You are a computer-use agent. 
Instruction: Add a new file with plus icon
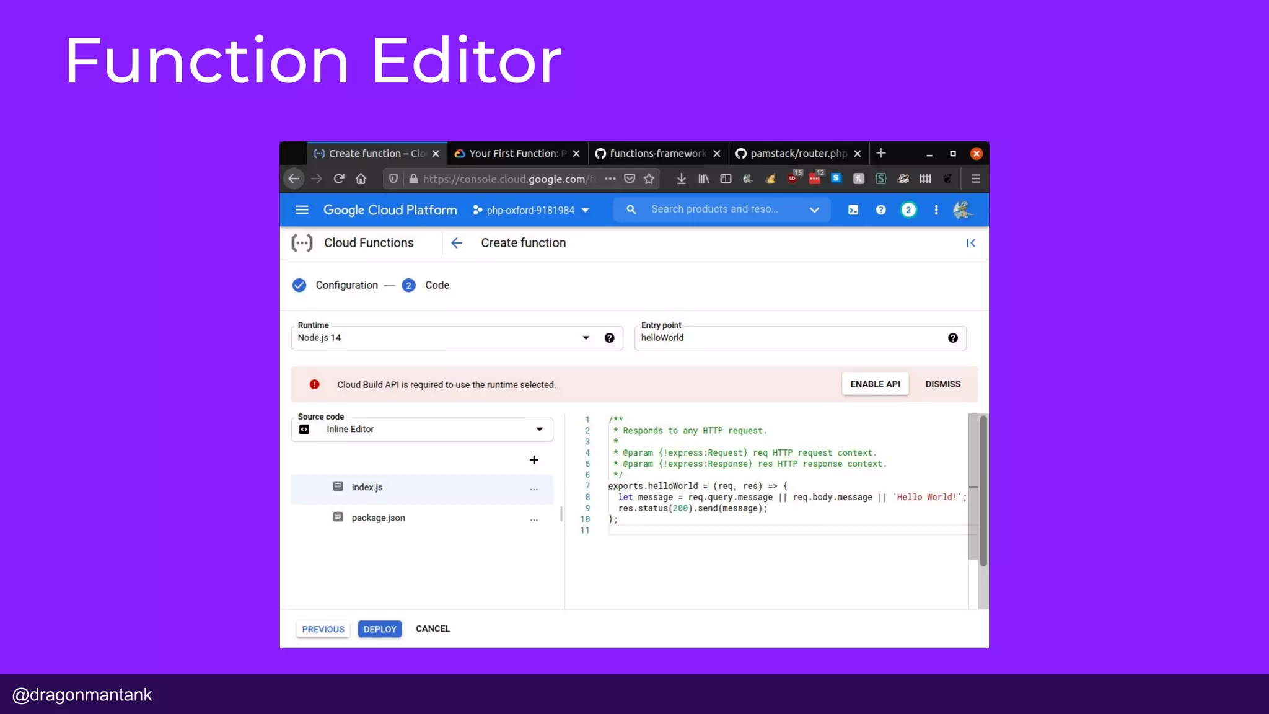(534, 460)
